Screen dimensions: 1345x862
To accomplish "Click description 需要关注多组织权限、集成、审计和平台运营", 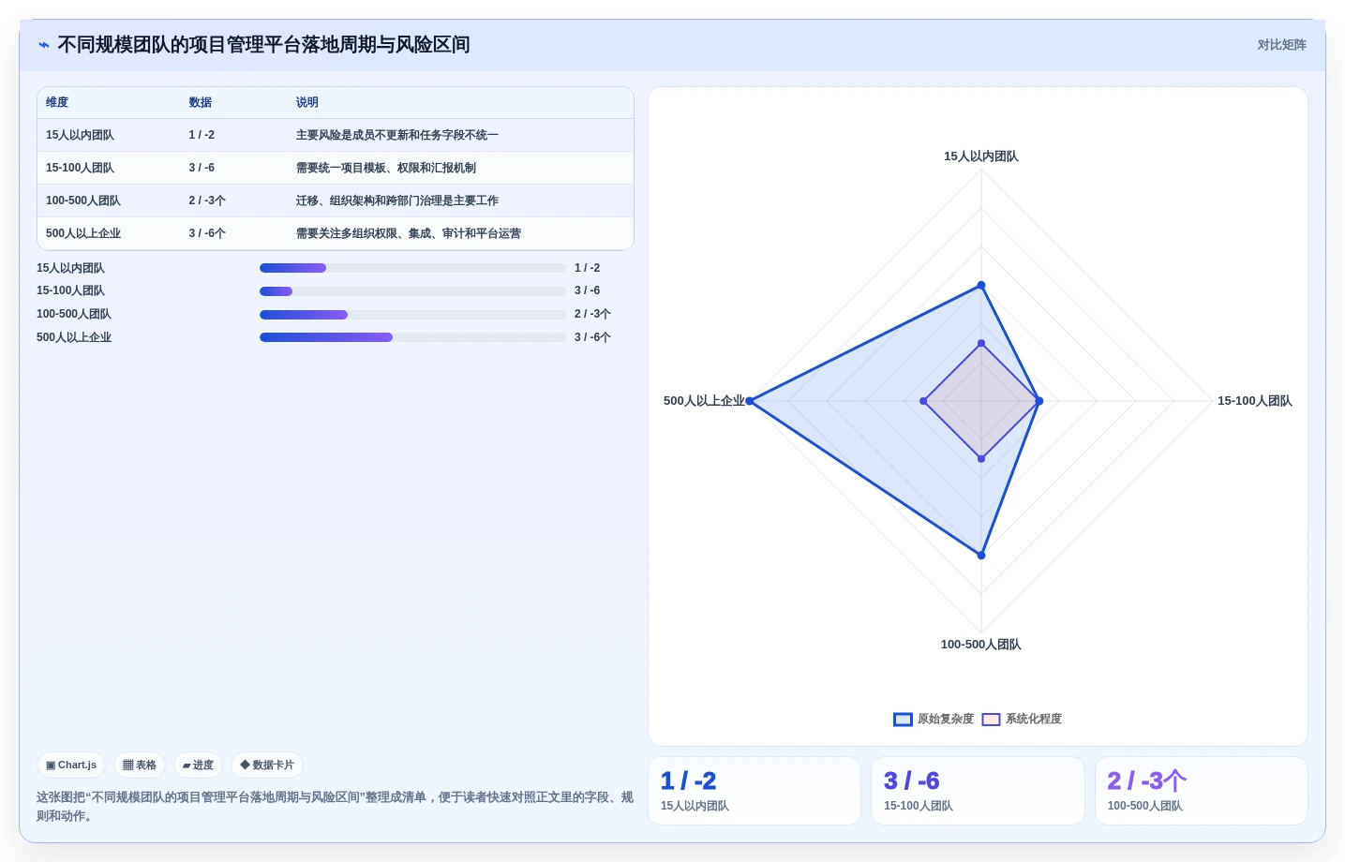I will [409, 234].
